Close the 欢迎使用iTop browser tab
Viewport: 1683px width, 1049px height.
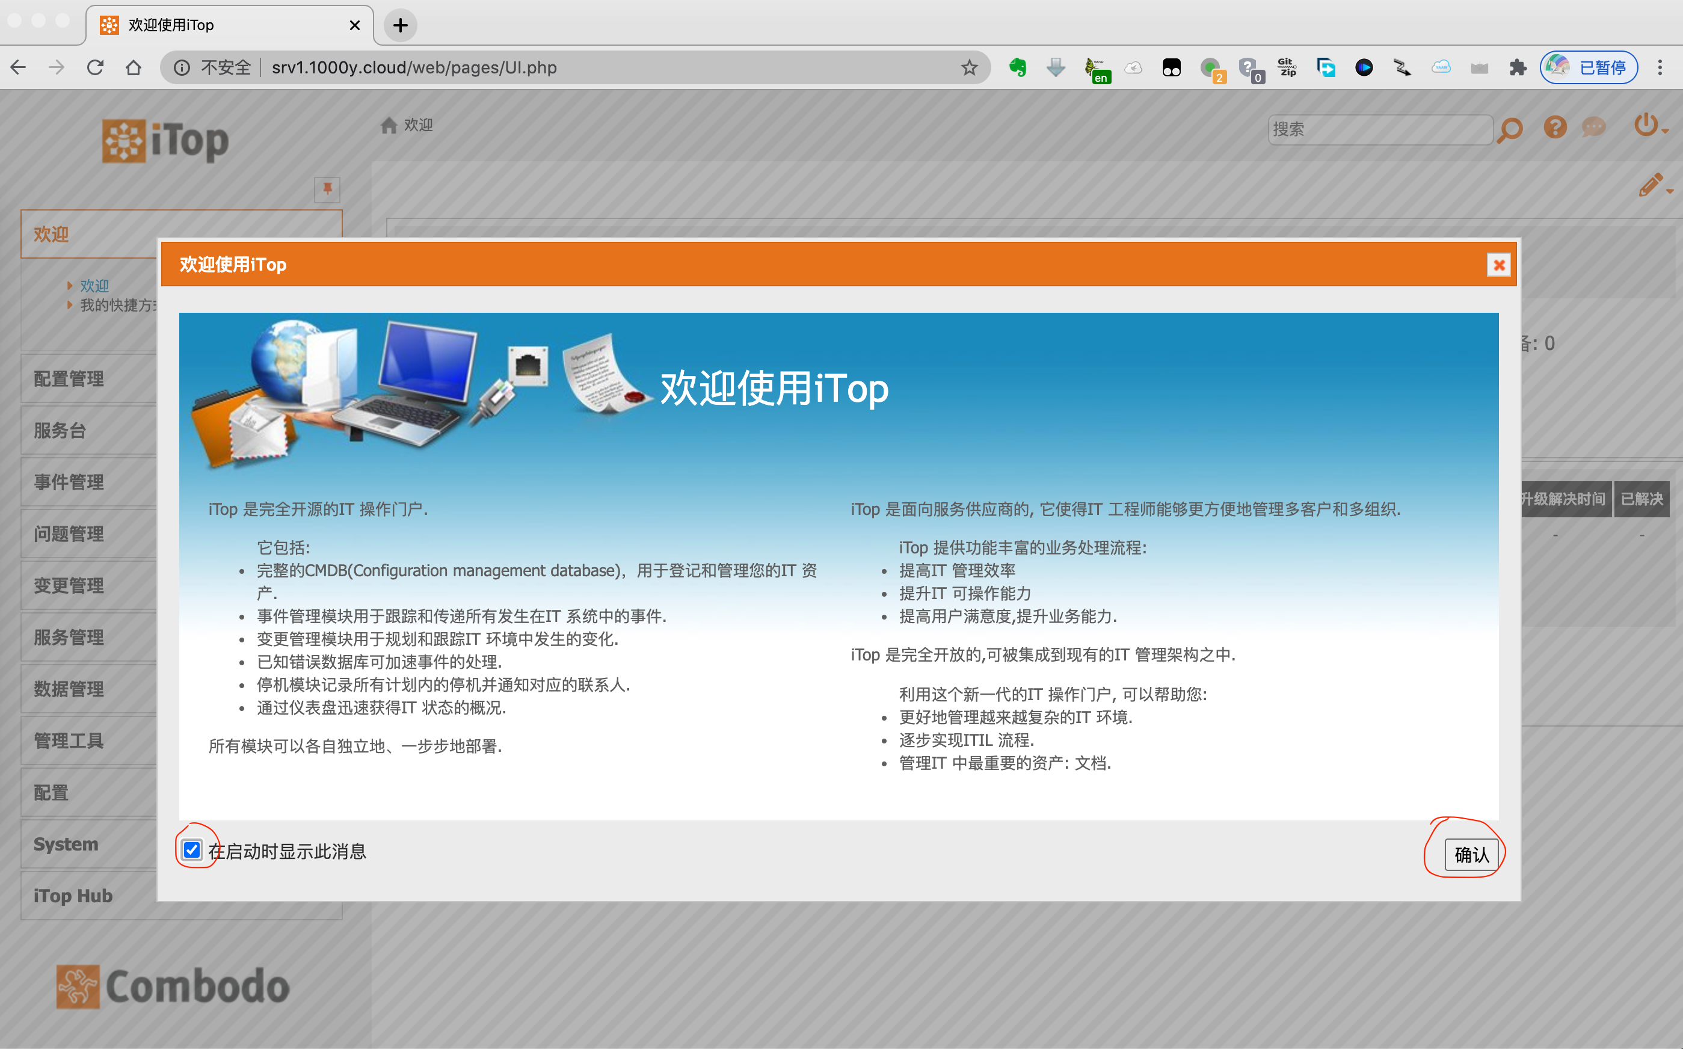(x=354, y=26)
